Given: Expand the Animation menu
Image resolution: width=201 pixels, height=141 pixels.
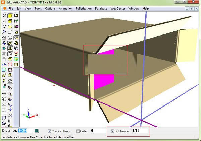Looking at the screenshot, I should 65,8.
